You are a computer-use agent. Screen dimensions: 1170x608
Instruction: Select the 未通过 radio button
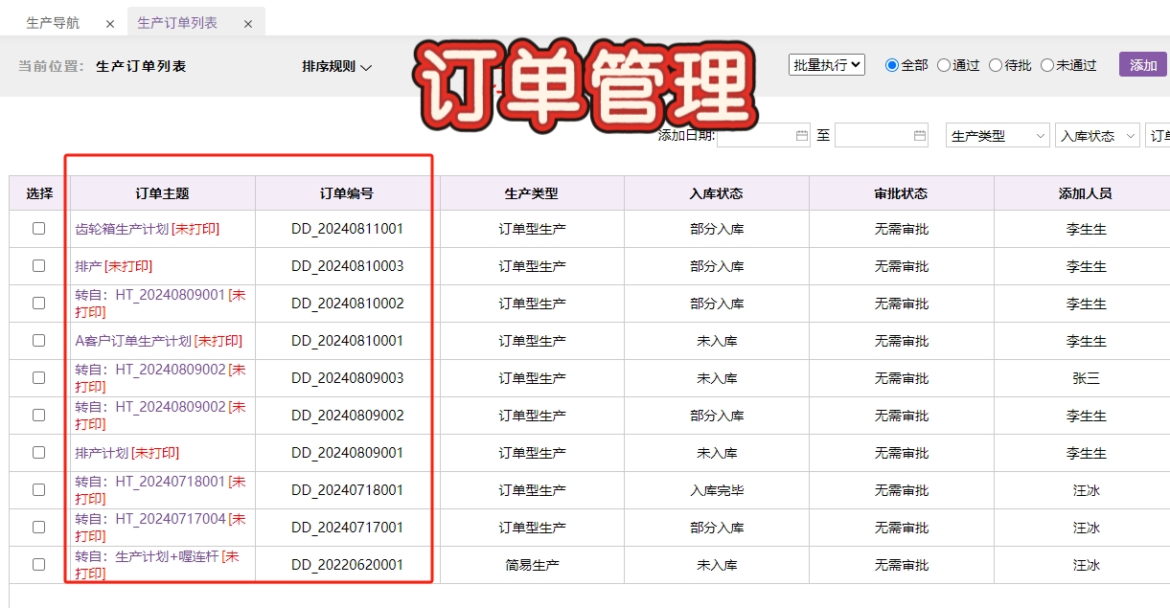coord(1047,65)
